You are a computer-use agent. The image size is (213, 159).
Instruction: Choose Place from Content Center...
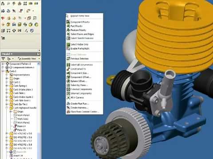tap(84, 112)
